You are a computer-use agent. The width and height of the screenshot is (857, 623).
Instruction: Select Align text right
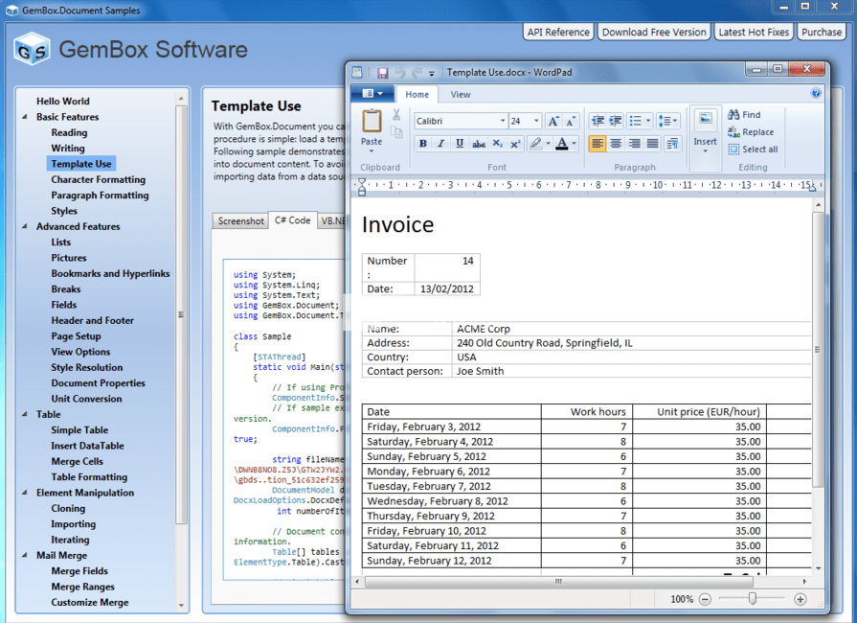point(635,144)
